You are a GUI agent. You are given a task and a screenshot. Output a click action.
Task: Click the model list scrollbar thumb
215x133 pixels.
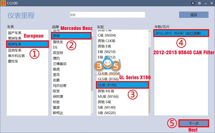(149, 80)
